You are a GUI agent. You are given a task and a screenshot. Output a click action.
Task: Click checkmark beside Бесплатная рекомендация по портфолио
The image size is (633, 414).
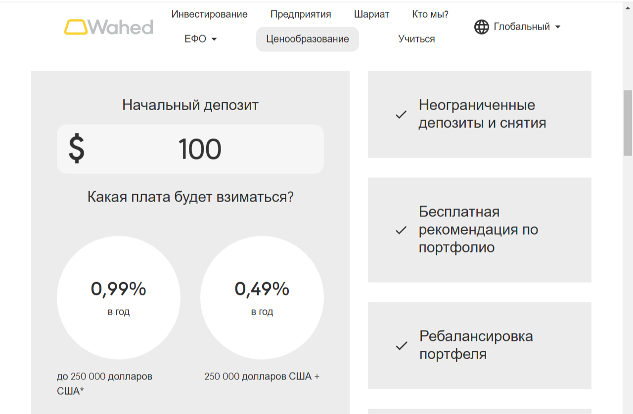tap(401, 230)
